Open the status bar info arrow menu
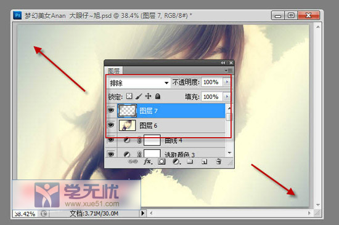This screenshot has height=225, width=339. (143, 213)
